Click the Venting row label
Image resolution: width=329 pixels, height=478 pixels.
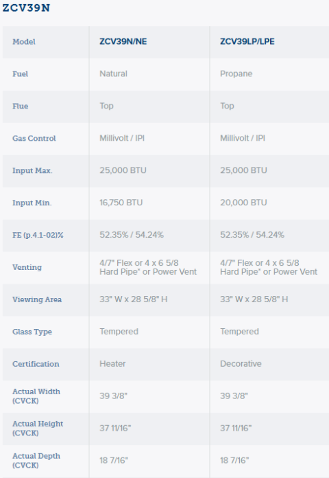click(x=27, y=267)
